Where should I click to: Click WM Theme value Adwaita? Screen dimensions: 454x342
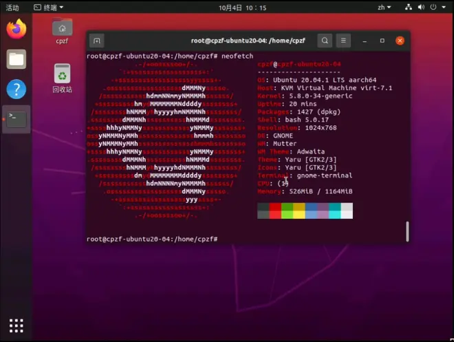tap(311, 151)
